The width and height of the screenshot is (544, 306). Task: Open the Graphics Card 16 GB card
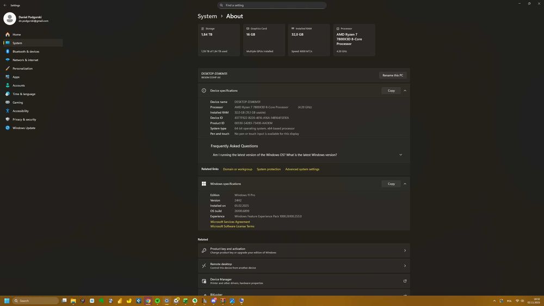coord(264,40)
